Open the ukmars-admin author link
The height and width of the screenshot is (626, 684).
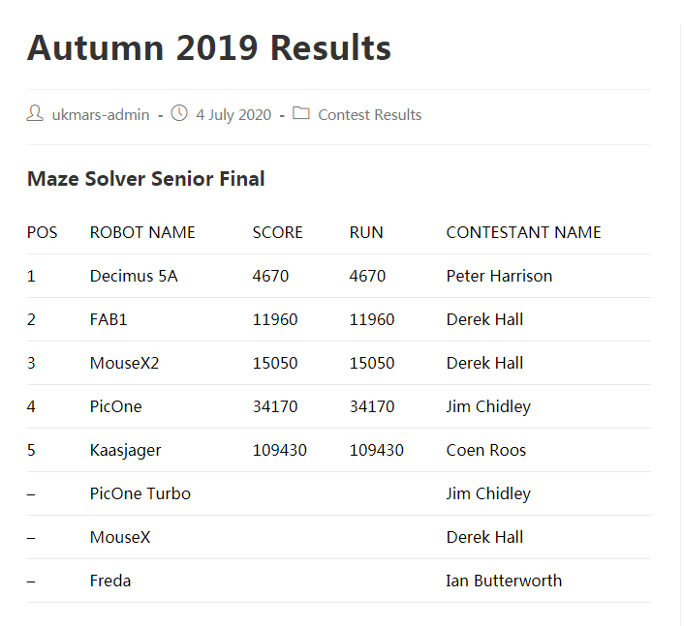[101, 114]
